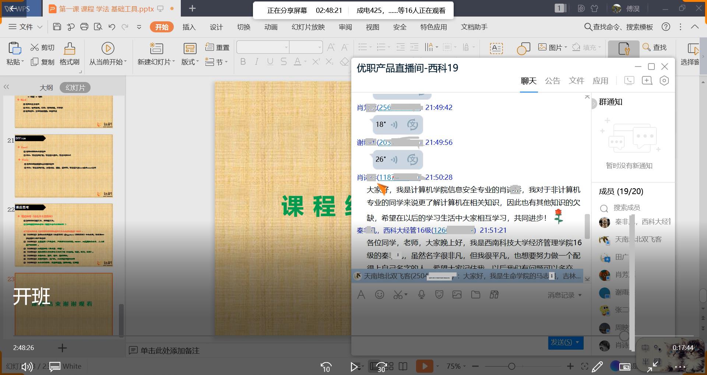Toggle the group notice panel arrow
The height and width of the screenshot is (375, 707).
click(x=594, y=104)
